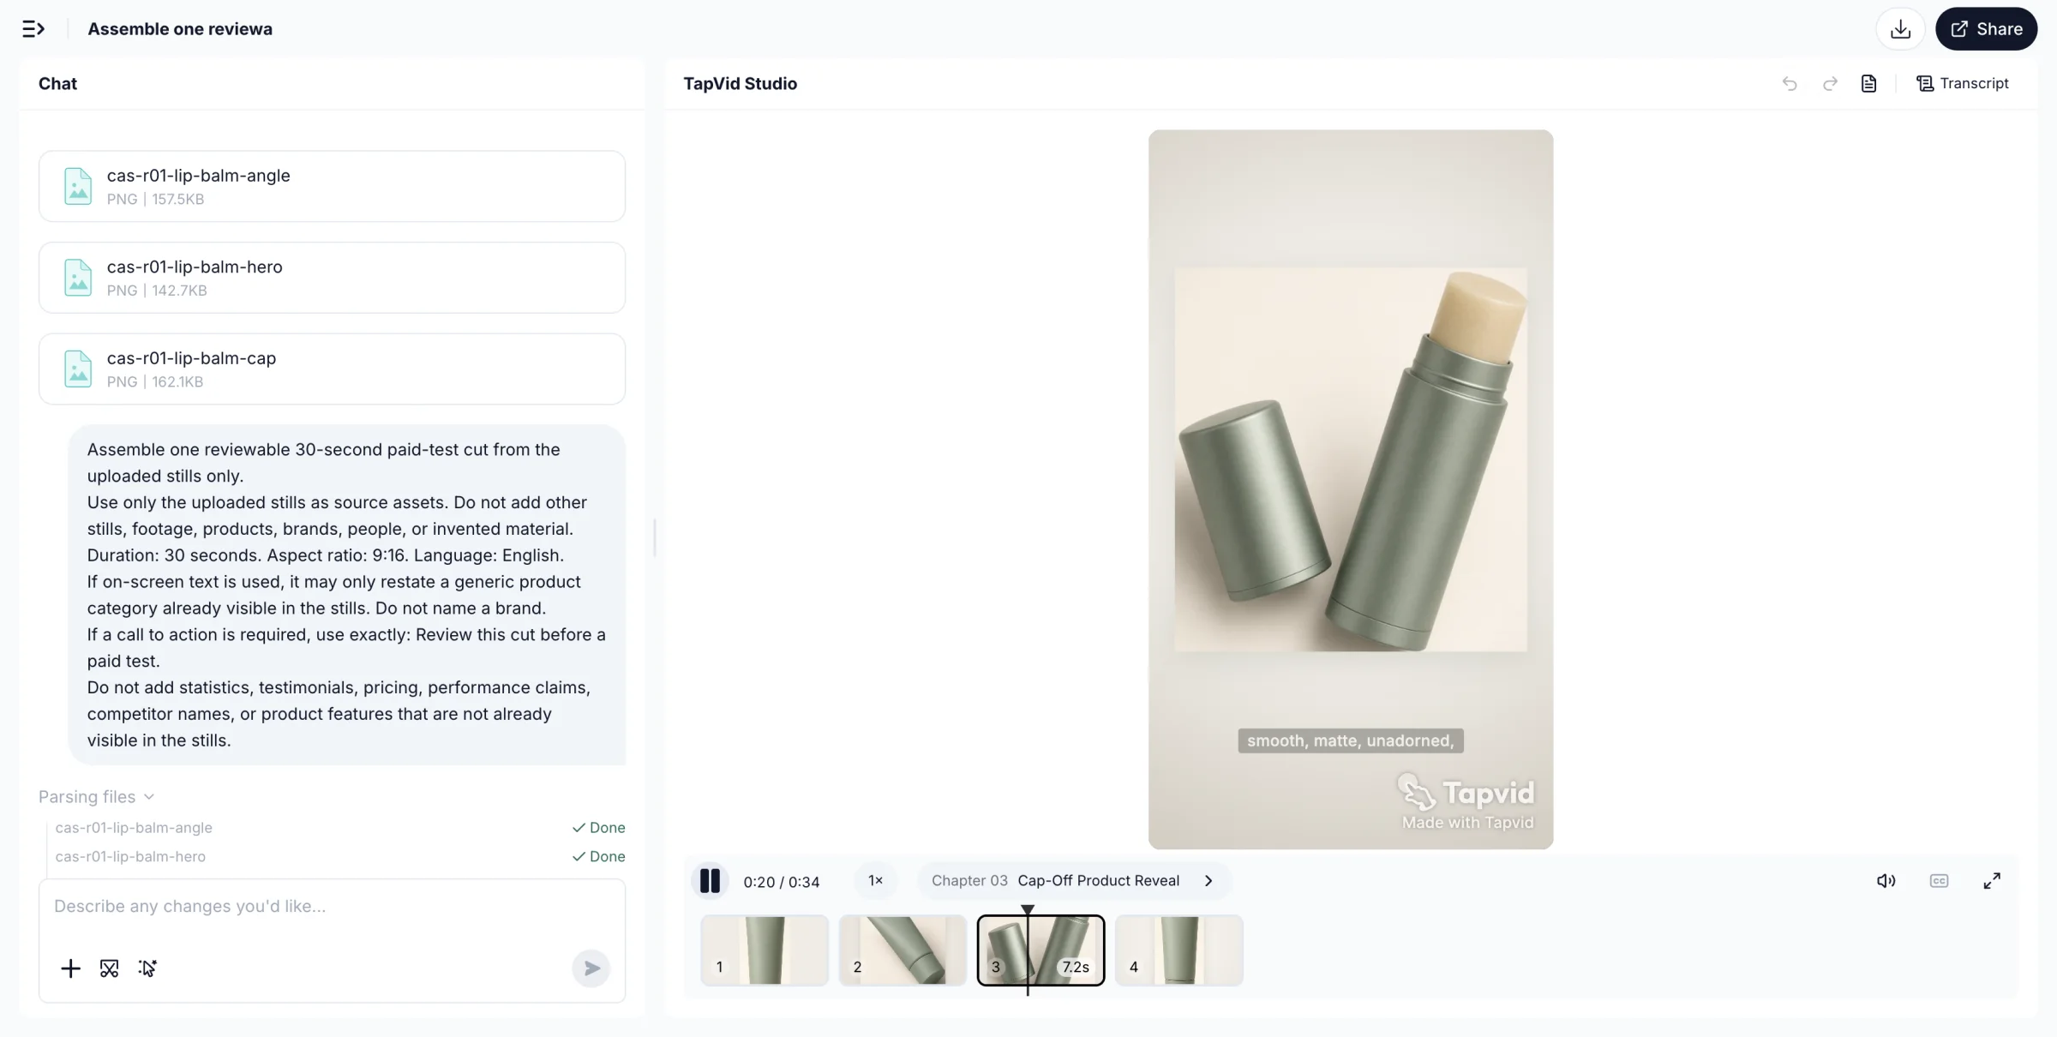Mute the audio volume icon
The width and height of the screenshot is (2057, 1037).
[x=1886, y=881]
